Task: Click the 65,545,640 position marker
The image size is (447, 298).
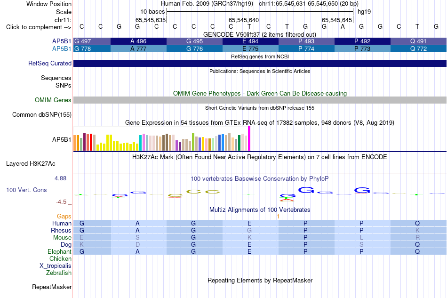Action: (244, 20)
